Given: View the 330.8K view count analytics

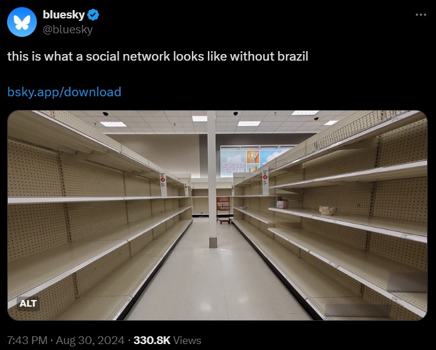Looking at the screenshot, I should click(x=152, y=340).
